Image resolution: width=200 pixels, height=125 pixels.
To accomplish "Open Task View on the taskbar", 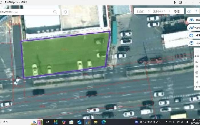I will coord(47,122).
